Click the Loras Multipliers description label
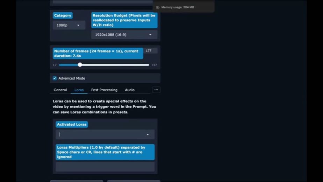Image resolution: width=323 pixels, height=182 pixels. (x=105, y=152)
